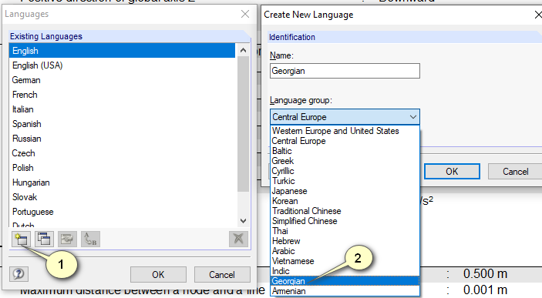The height and width of the screenshot is (298, 542).
Task: Click the delete language X icon
Action: (238, 239)
